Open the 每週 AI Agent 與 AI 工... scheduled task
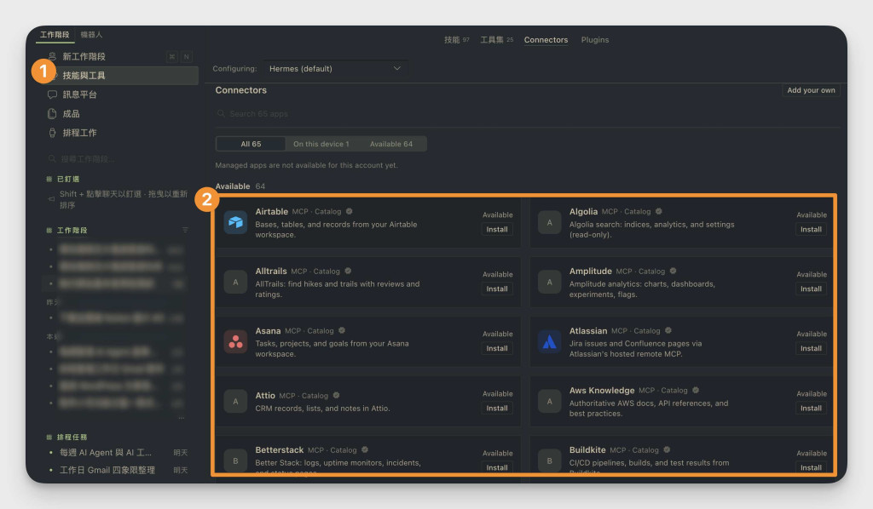The width and height of the screenshot is (873, 509). pyautogui.click(x=118, y=452)
